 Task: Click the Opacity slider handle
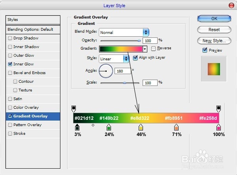pyautogui.click(x=139, y=41)
